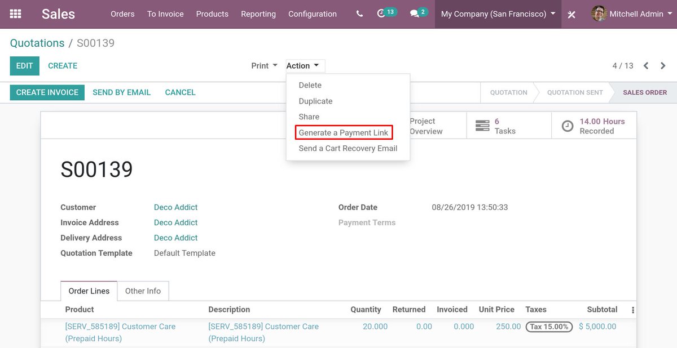Image resolution: width=677 pixels, height=348 pixels.
Task: Open conversations via the messages icon
Action: (414, 14)
